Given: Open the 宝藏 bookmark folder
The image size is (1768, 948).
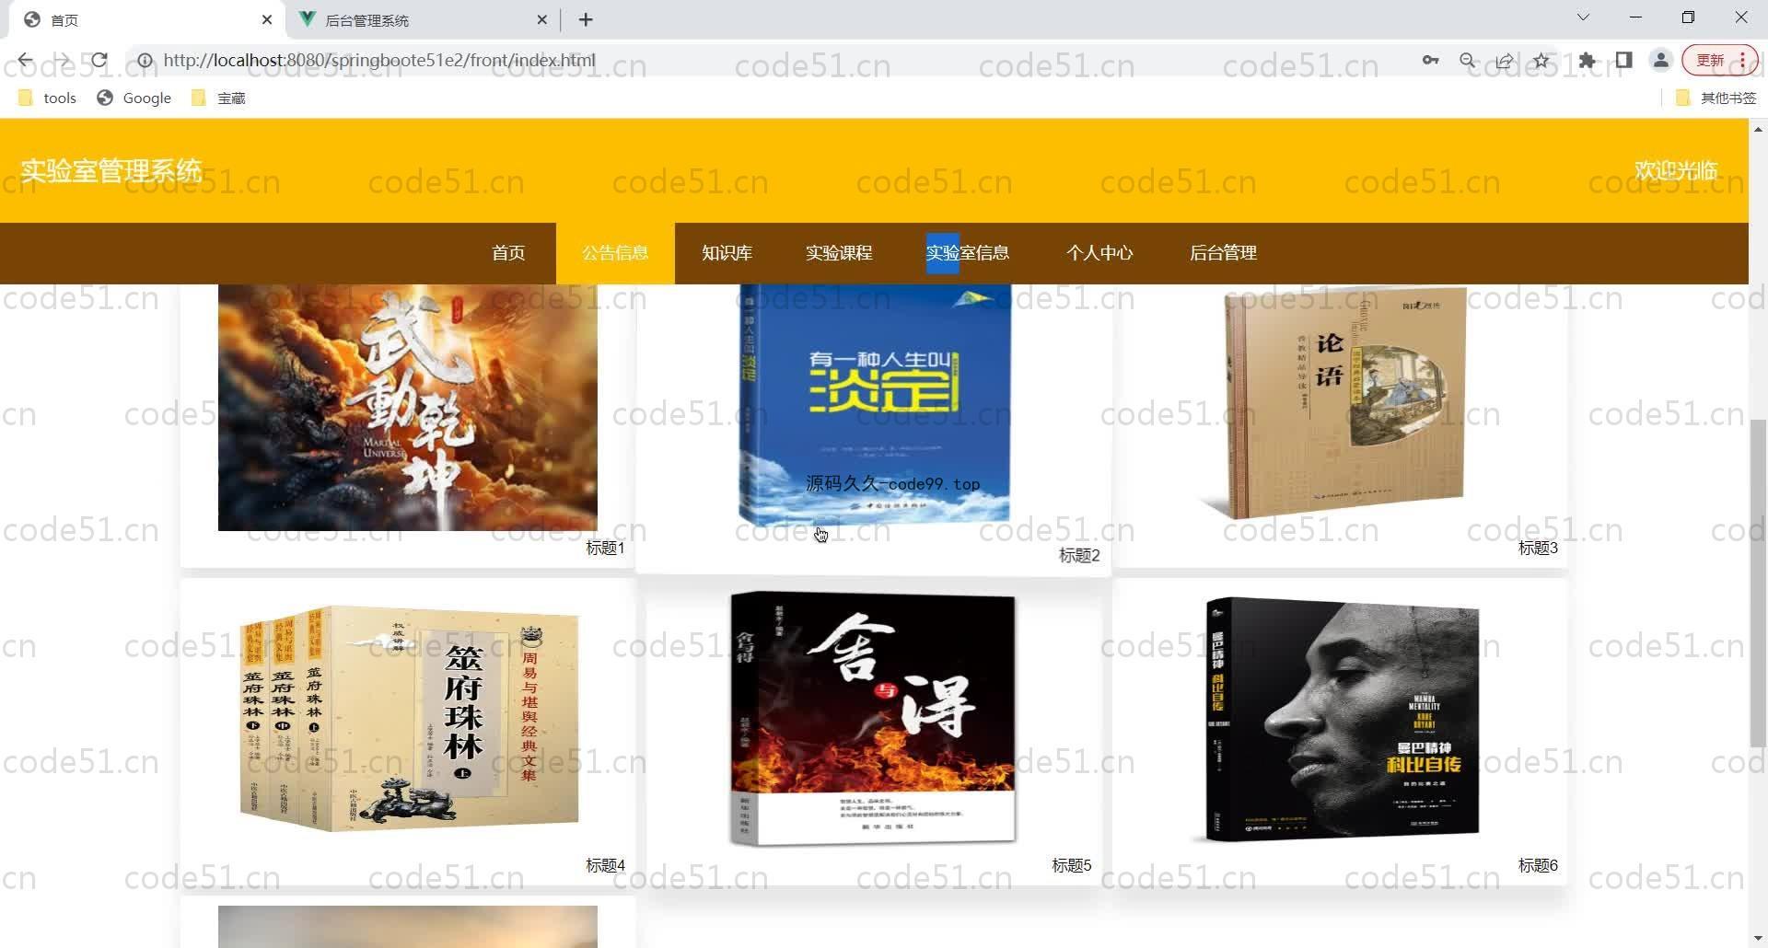Looking at the screenshot, I should coord(218,98).
